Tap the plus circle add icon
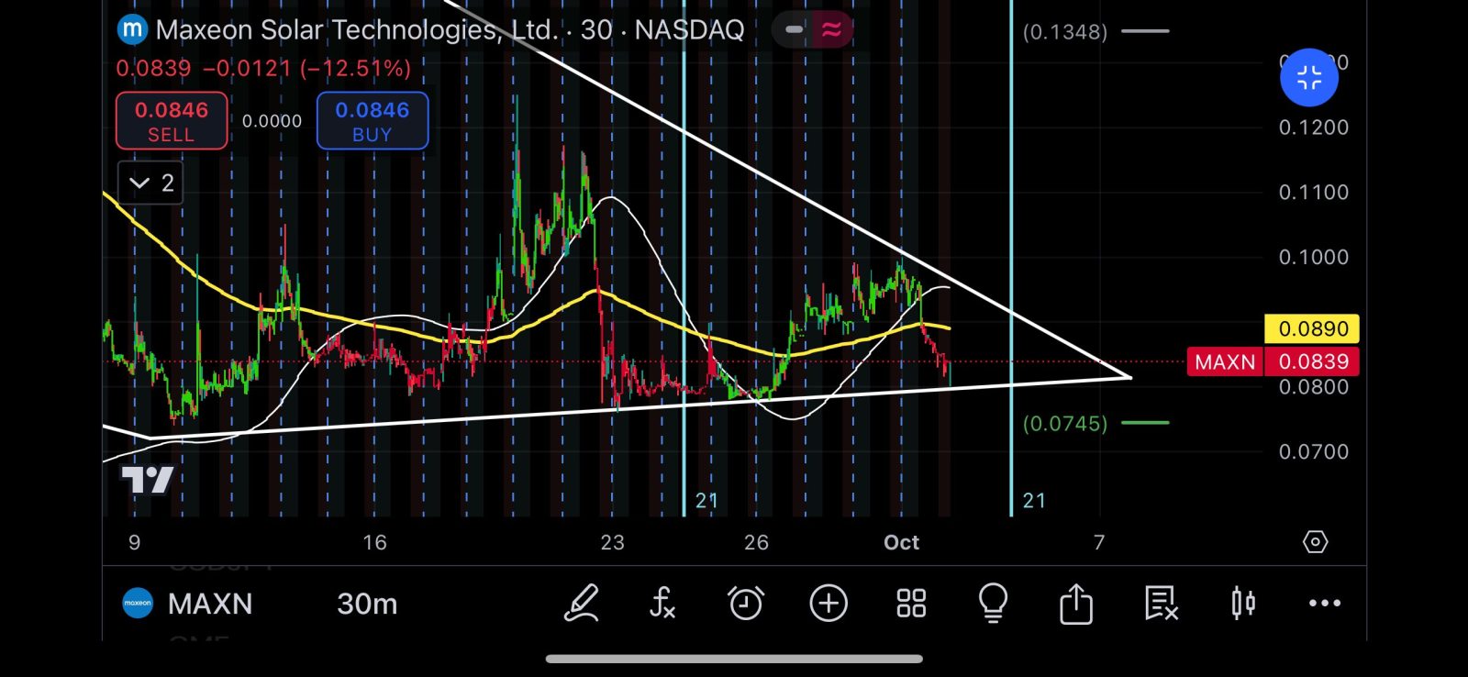 tap(829, 604)
